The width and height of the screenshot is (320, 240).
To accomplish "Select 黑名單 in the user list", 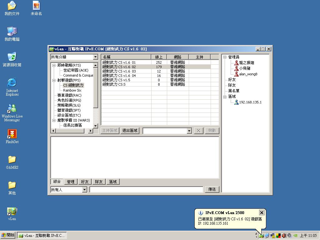I will pos(234,91).
